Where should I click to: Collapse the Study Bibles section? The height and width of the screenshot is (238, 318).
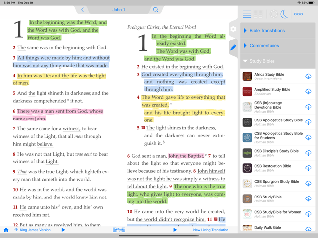(x=262, y=61)
